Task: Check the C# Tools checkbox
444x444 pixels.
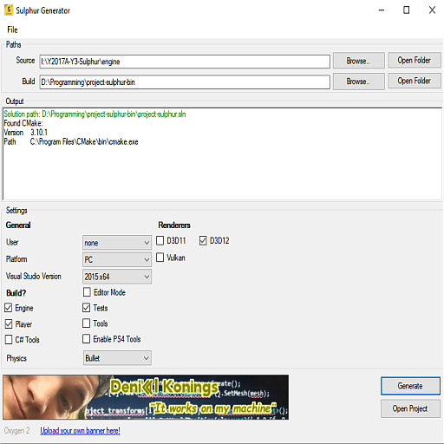Action: pos(9,339)
